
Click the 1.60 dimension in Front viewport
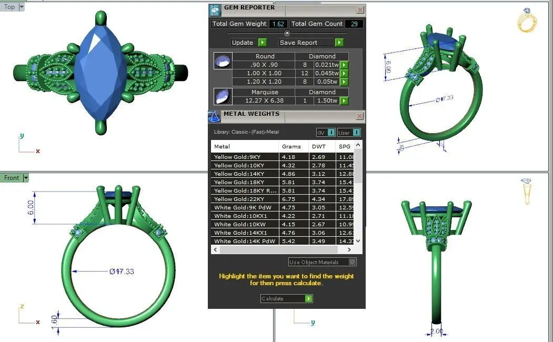click(54, 322)
